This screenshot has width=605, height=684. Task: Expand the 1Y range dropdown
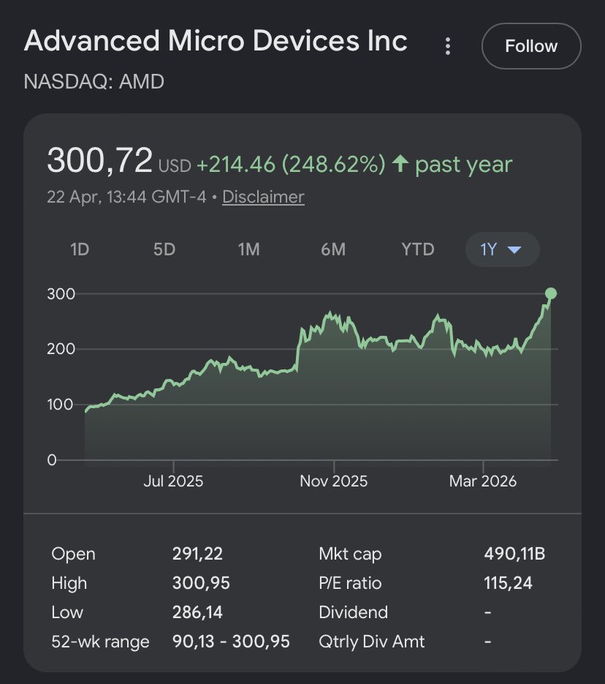click(x=502, y=249)
